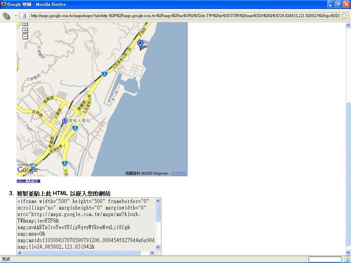The image size is (351, 263).
Task: Click the code box scroll left arrow
Action: tap(20, 253)
